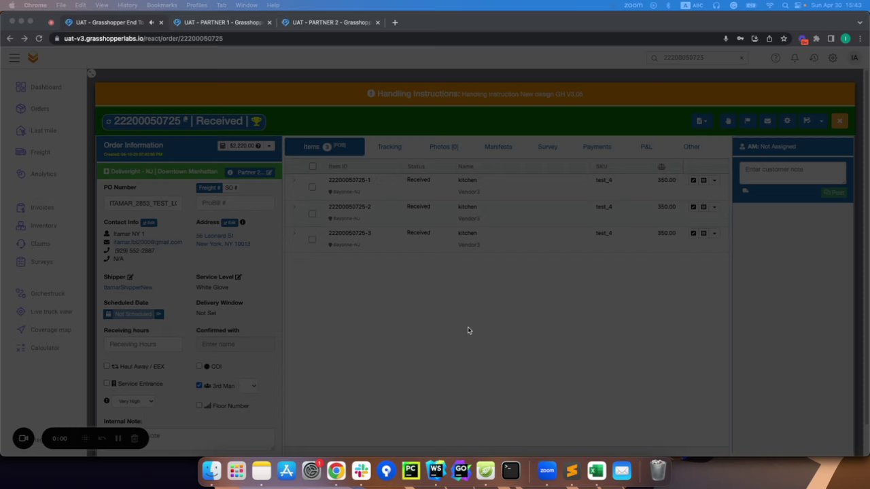
Task: Open the ItamarShipperNew shipper link
Action: 128,288
